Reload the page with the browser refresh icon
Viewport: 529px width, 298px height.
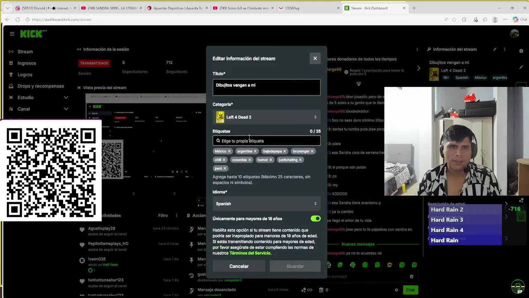click(17, 19)
